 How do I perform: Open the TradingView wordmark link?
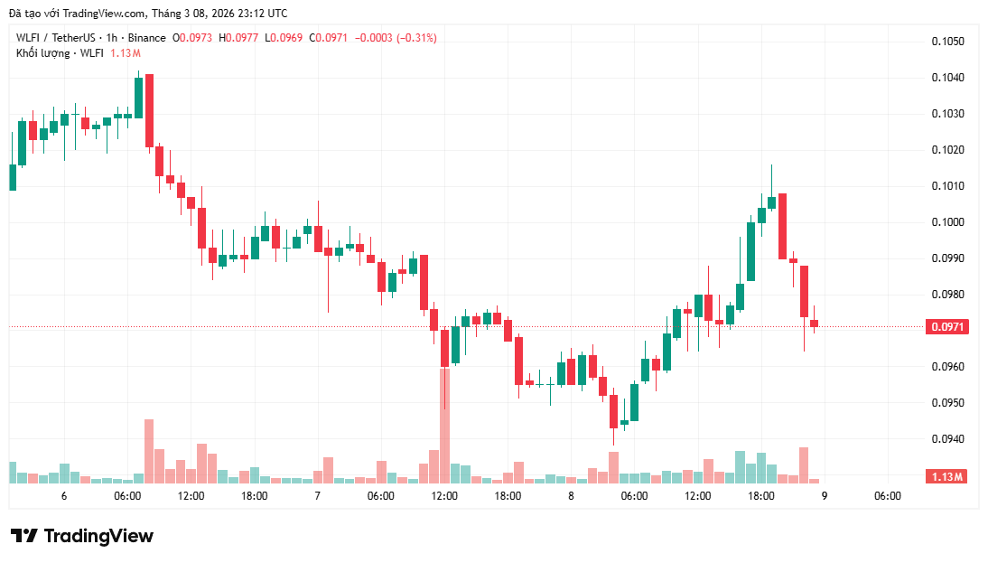(x=98, y=536)
